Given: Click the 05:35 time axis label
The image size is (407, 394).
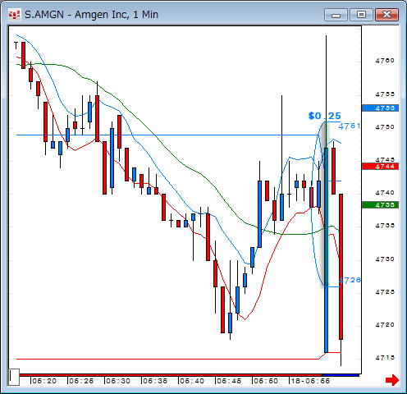Looking at the screenshot, I should [155, 381].
